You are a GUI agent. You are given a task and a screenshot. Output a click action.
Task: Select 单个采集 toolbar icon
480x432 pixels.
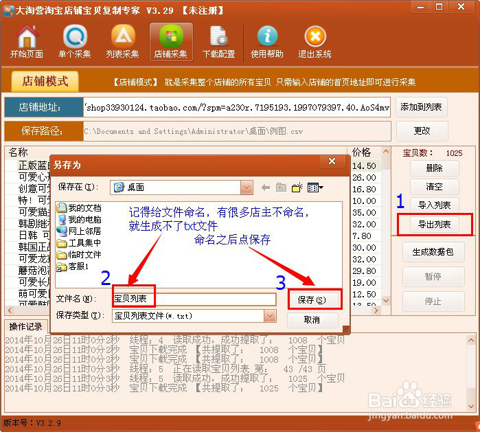pyautogui.click(x=74, y=41)
